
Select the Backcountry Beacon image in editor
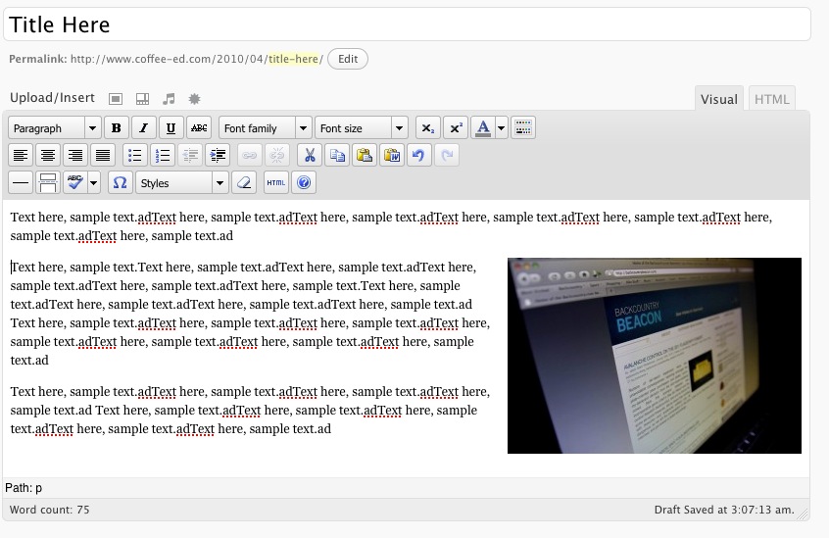point(654,355)
